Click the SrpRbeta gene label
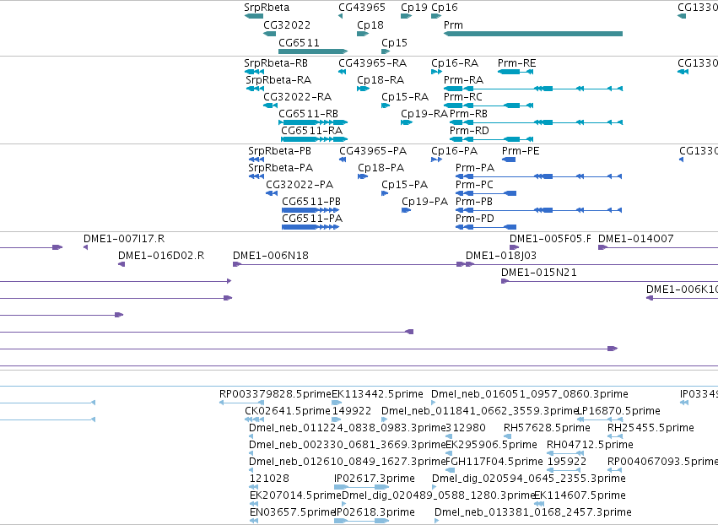This screenshot has width=718, height=525. pyautogui.click(x=267, y=8)
